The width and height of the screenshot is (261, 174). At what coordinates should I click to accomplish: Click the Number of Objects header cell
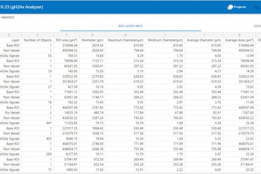pos(37,41)
